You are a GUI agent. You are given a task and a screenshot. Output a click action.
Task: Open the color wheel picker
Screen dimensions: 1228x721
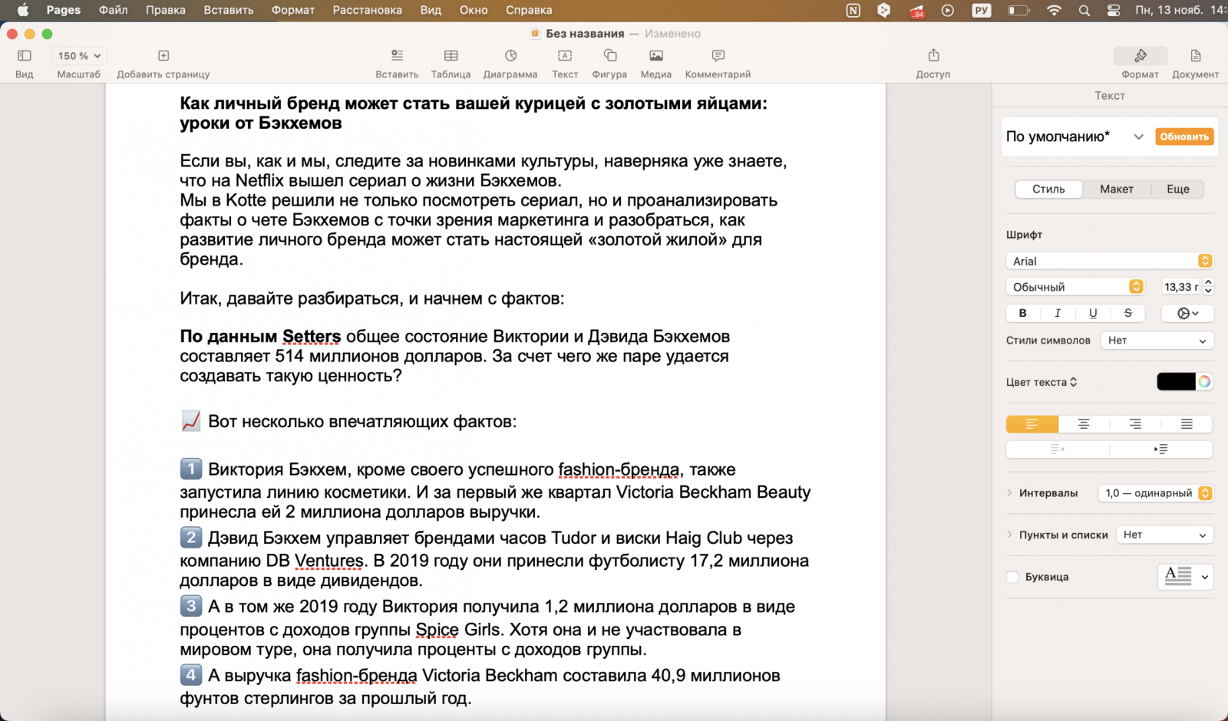pos(1205,382)
